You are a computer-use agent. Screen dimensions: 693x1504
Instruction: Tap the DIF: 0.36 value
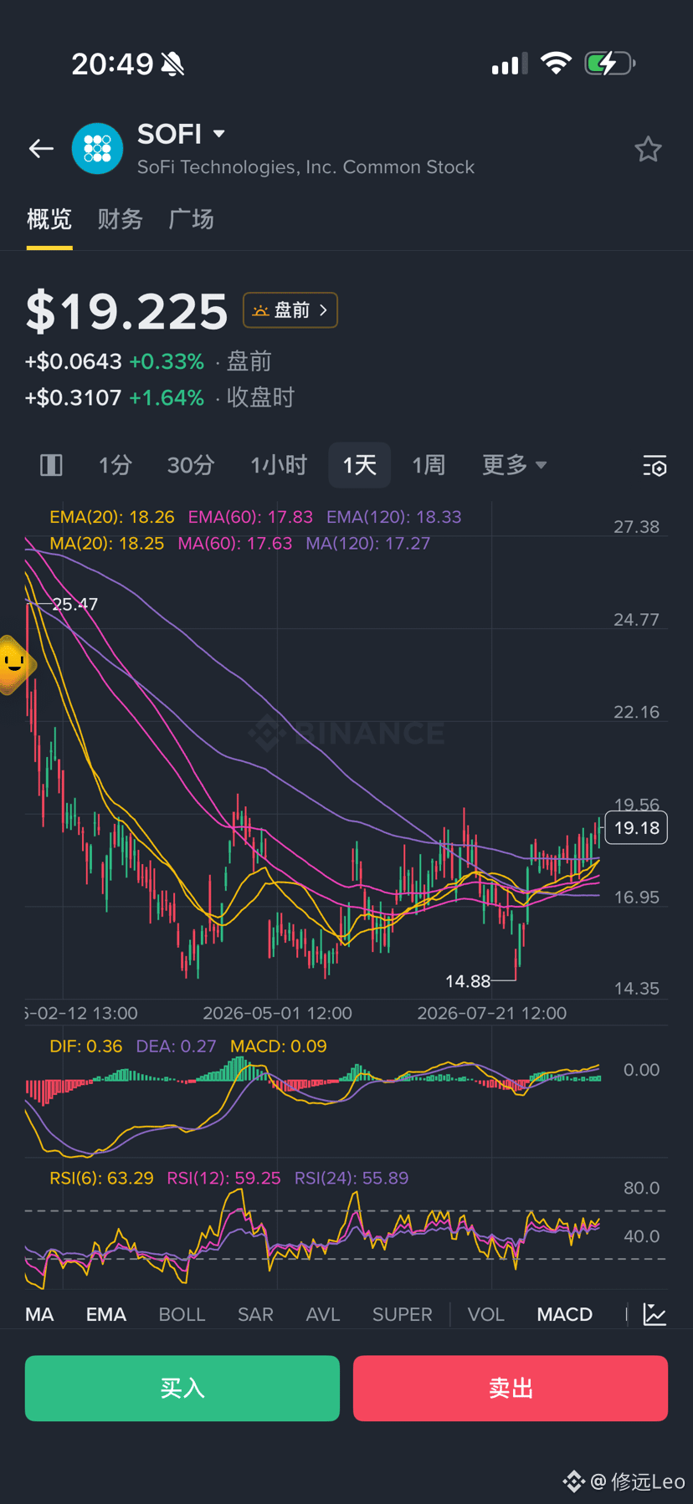tap(86, 1046)
